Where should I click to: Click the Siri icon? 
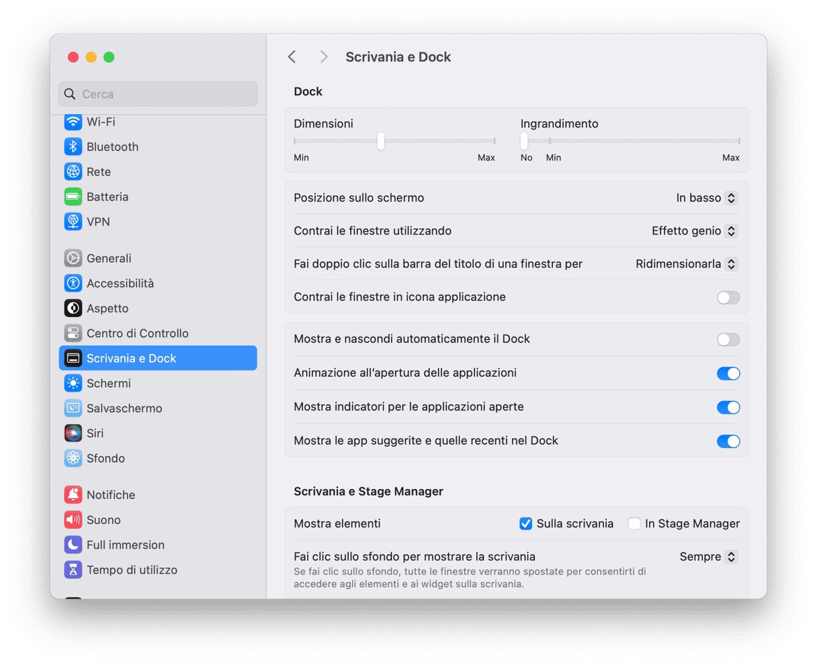click(x=73, y=433)
